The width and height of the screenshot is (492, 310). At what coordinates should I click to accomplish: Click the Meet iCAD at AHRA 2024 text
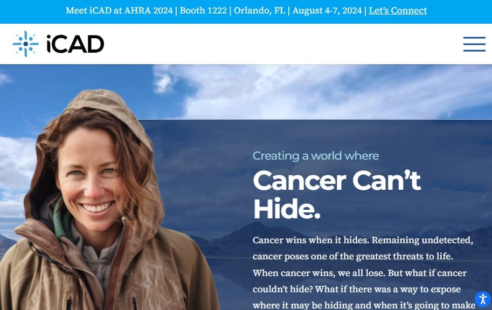(x=119, y=10)
